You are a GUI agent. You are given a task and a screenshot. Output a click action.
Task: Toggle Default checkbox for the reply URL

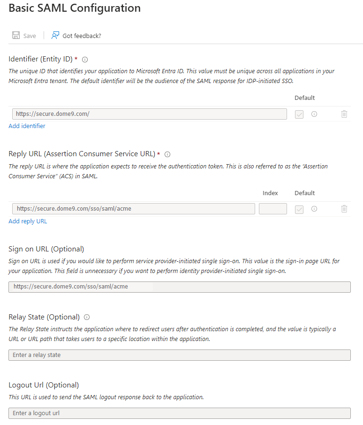299,209
